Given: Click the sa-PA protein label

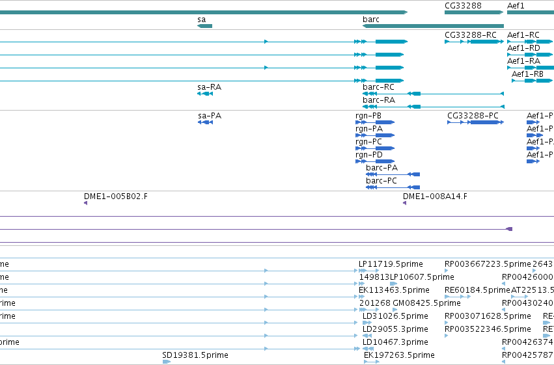Looking at the screenshot, I should tap(210, 116).
